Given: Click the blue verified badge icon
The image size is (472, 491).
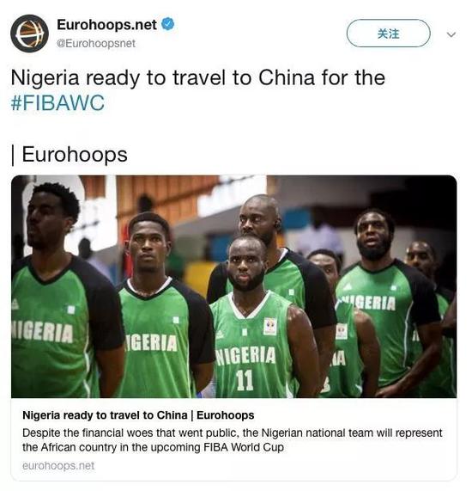Looking at the screenshot, I should tap(168, 24).
